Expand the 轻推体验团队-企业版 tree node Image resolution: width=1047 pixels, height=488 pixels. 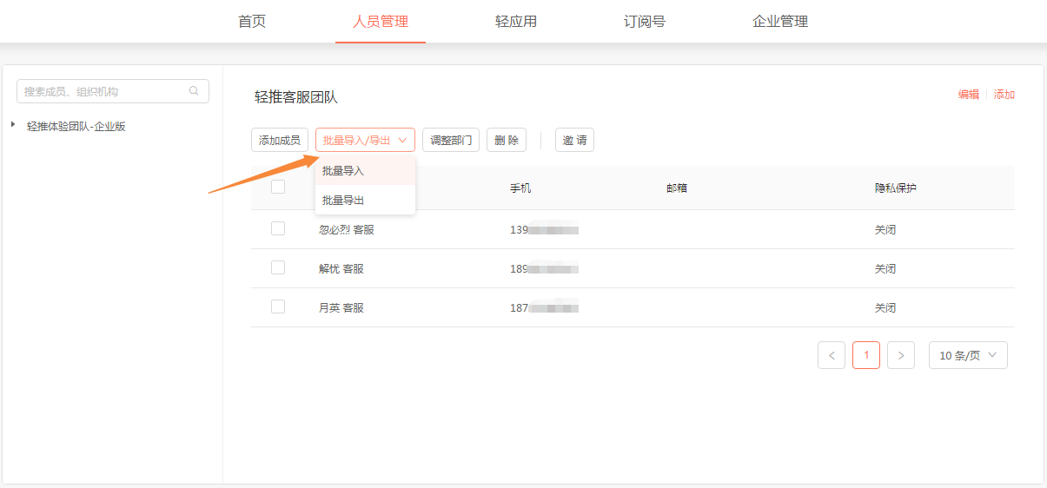pos(13,125)
